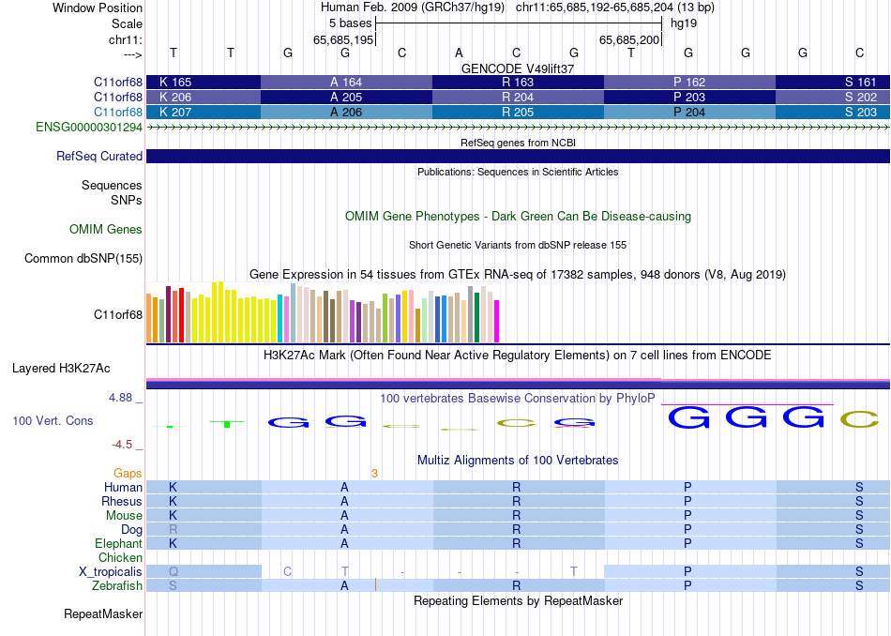Click the R 163 codon block
891x636 pixels.
(x=518, y=82)
